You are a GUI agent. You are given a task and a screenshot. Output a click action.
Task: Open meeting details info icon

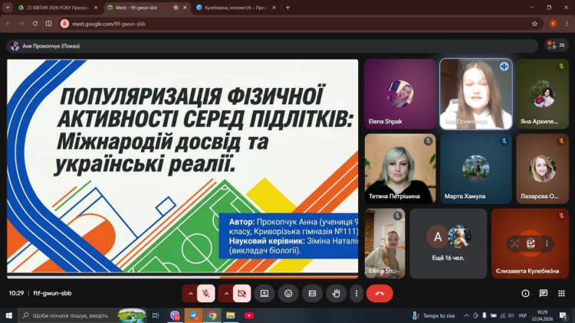(x=525, y=293)
